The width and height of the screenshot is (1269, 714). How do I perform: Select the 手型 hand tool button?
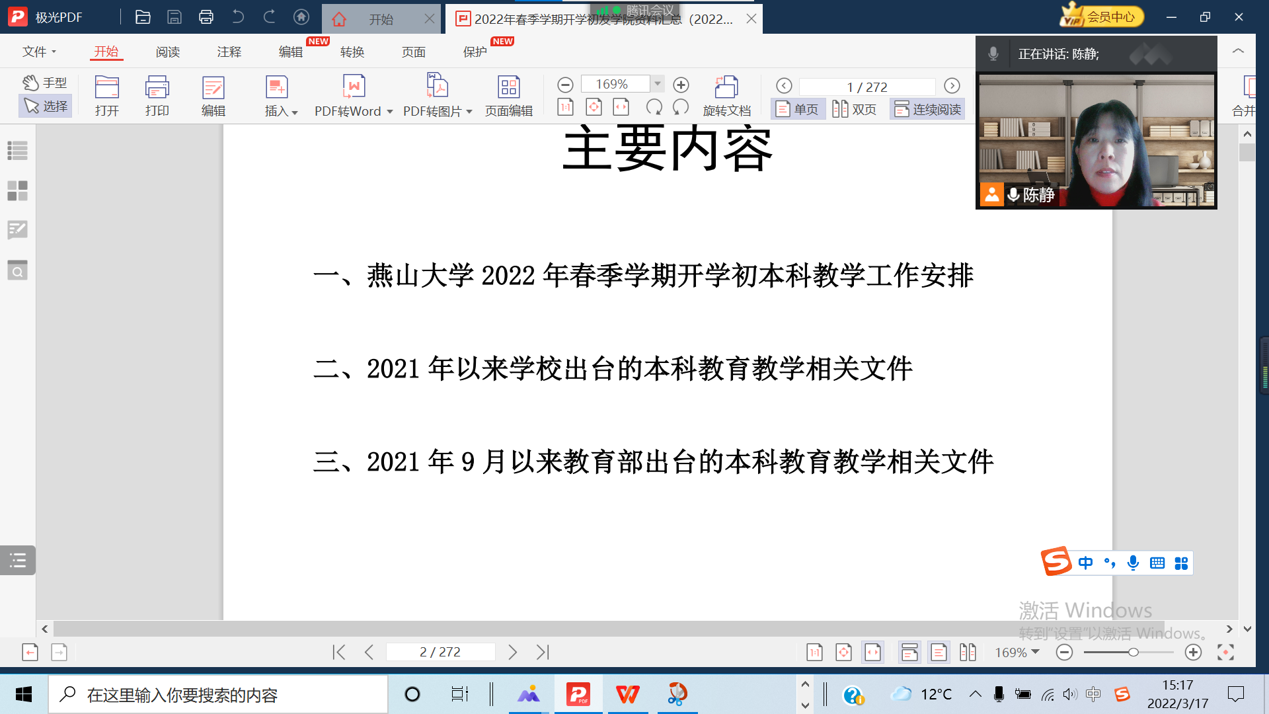click(x=46, y=83)
